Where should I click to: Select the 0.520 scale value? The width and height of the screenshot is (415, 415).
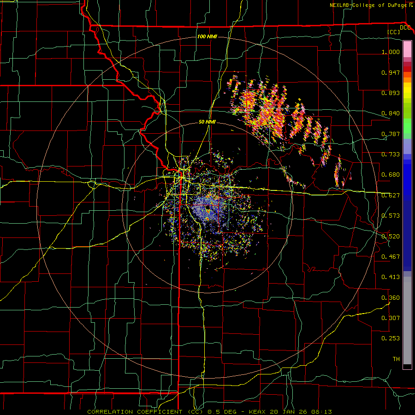[x=391, y=237]
